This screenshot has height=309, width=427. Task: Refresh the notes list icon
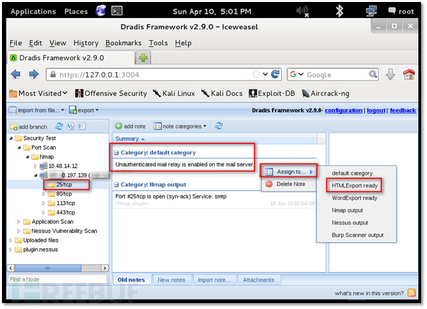click(x=219, y=126)
